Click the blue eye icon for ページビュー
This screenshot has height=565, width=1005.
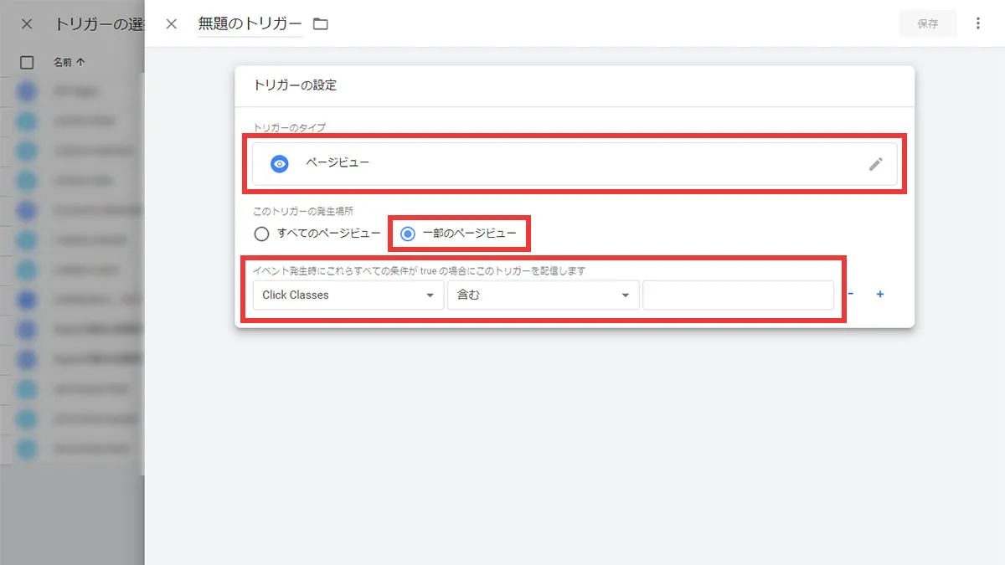click(x=279, y=163)
